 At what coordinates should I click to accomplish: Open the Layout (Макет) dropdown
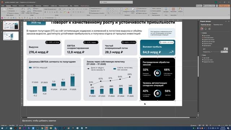(x=36, y=9)
